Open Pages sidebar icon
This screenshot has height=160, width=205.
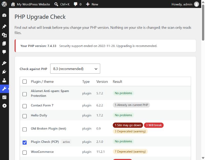click(x=4, y=43)
